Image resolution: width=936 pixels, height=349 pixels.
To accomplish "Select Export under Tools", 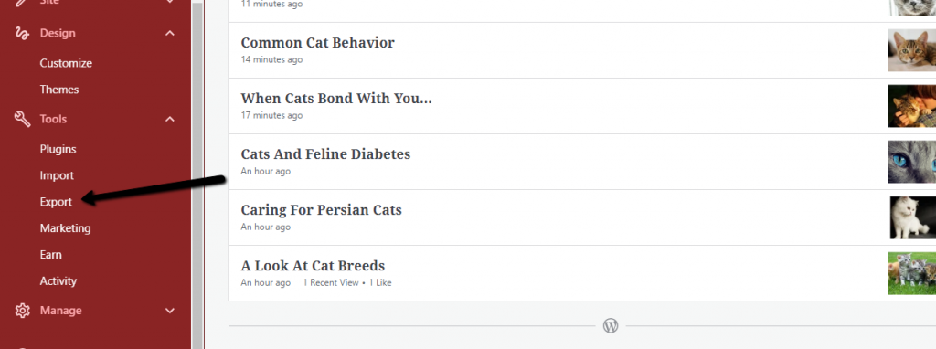I will point(56,202).
